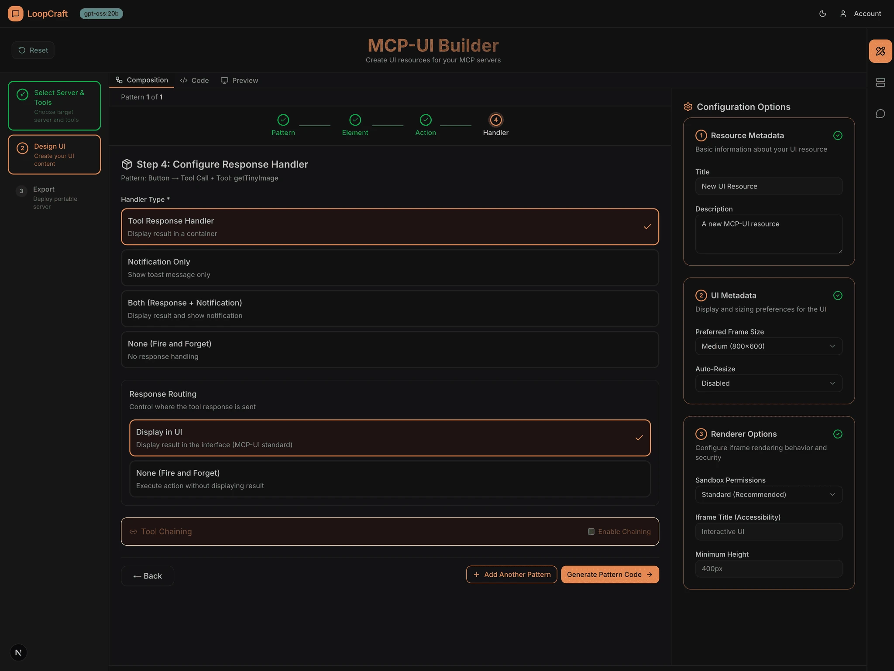Enable Chaining checkbox
Screen dimensions: 894x671
tap(591, 532)
